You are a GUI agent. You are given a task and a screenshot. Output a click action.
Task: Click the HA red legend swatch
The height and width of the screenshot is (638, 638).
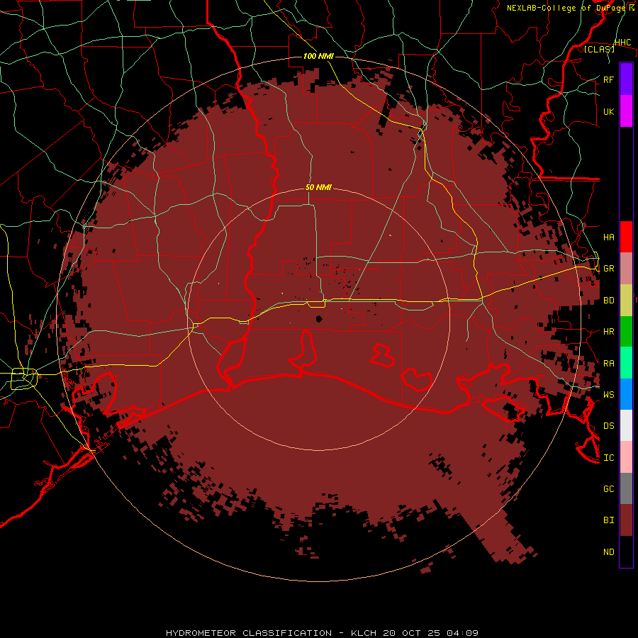point(626,237)
